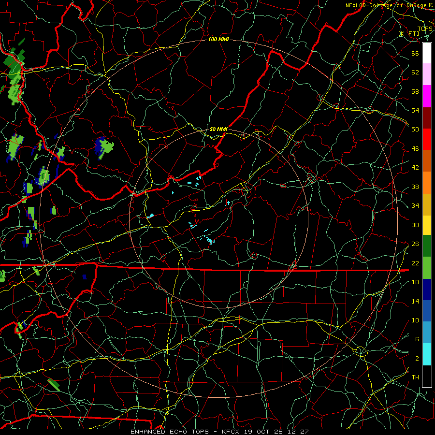Click the 54 legend value

(x=415, y=110)
